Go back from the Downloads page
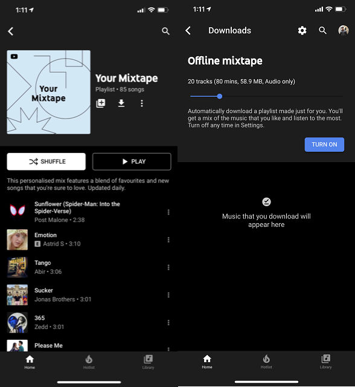Viewport: 355px width, 387px height. (x=188, y=31)
